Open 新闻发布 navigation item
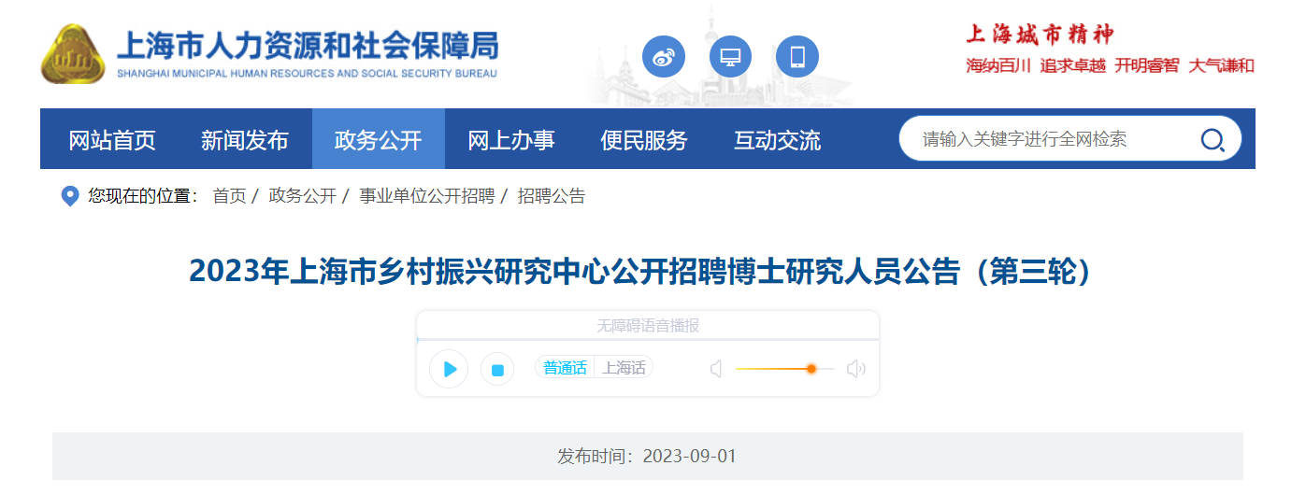The height and width of the screenshot is (494, 1306). (x=245, y=139)
